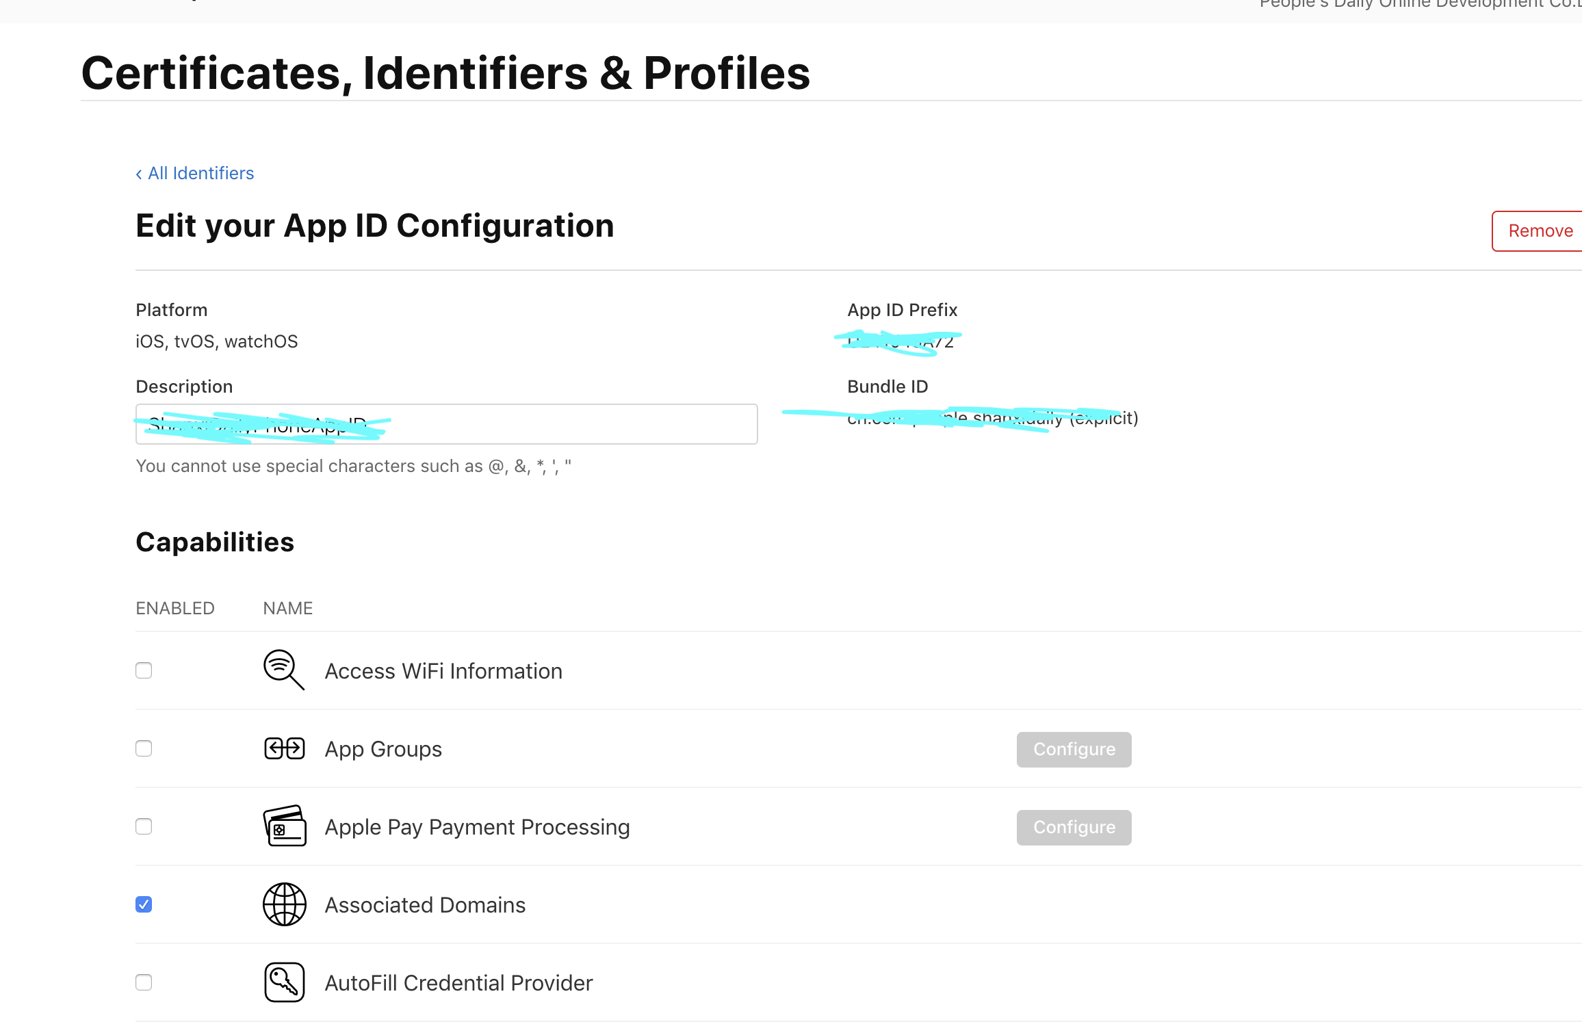
Task: Click the ENABLED column header
Action: [x=175, y=608]
